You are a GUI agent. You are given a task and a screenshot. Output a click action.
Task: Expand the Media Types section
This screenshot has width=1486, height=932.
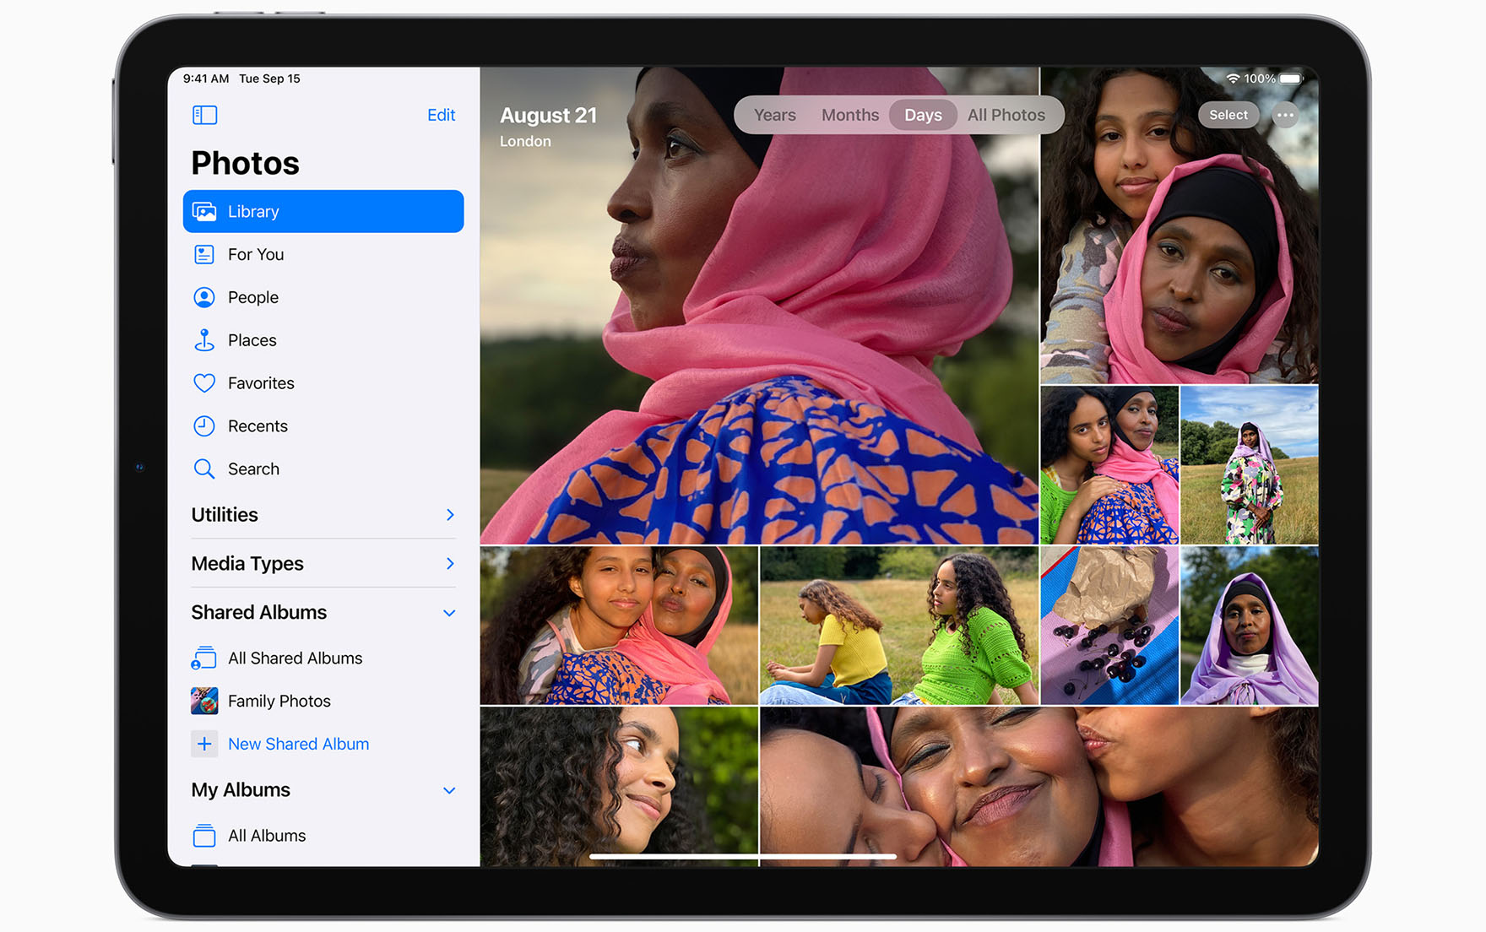449,564
